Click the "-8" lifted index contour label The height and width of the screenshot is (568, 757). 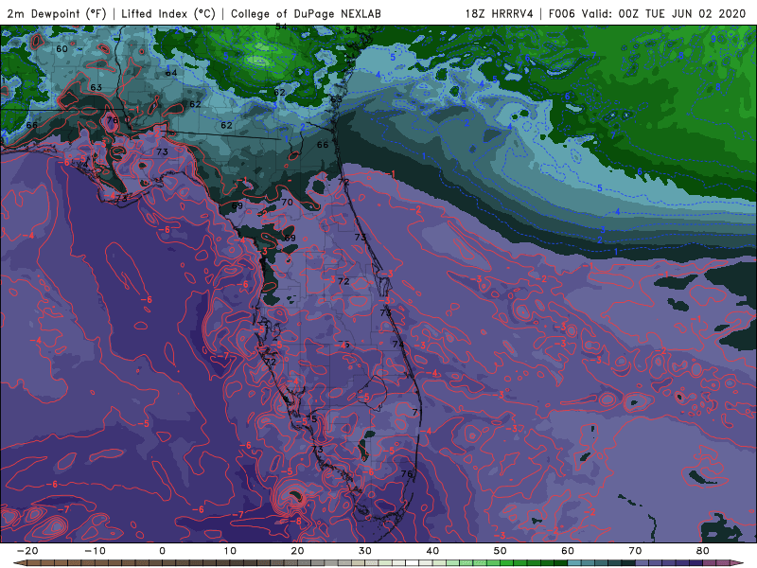click(295, 521)
